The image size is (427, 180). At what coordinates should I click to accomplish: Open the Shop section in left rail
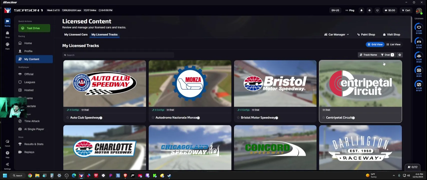(x=7, y=34)
